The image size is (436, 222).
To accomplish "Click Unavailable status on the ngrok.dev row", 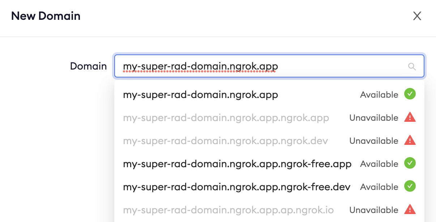I will click(x=373, y=141).
